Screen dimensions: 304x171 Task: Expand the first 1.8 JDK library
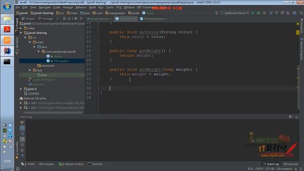tap(21, 103)
